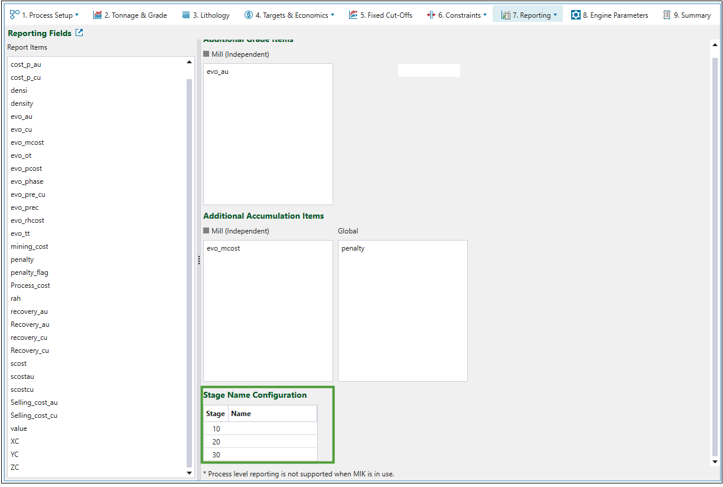
Task: Select evo_ot in Report Items
Action: pyautogui.click(x=21, y=155)
